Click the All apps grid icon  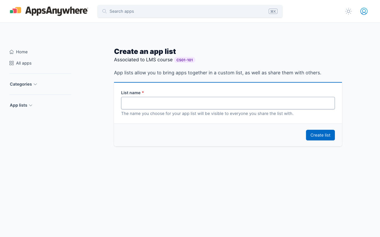12,63
